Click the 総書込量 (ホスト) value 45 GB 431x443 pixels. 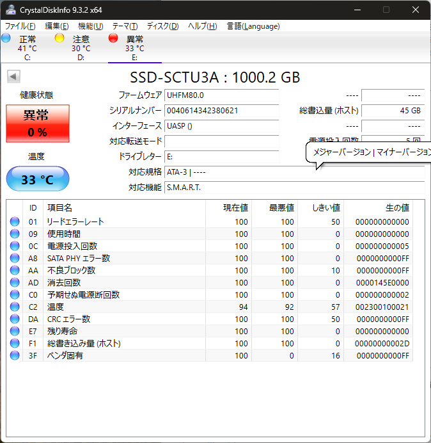(393, 111)
